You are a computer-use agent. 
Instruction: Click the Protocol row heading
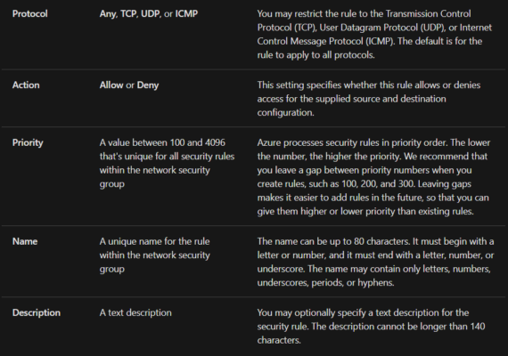click(29, 14)
